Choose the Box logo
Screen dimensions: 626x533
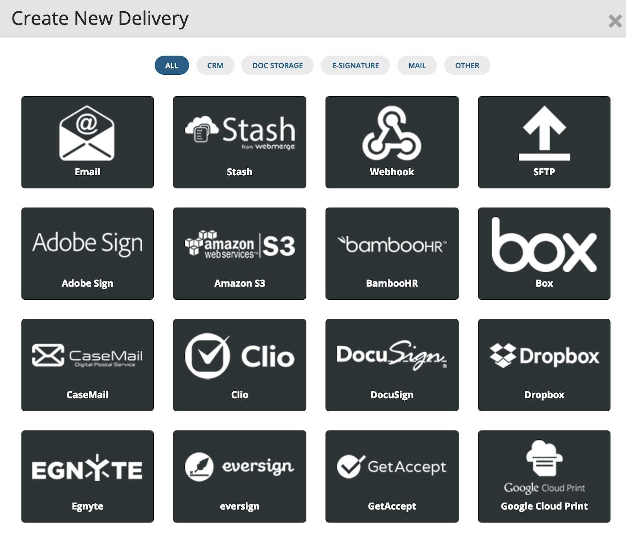tap(544, 245)
